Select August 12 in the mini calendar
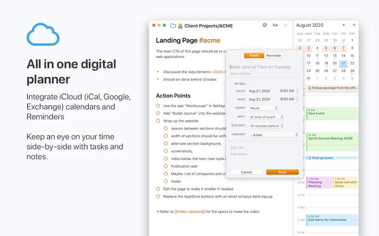The height and width of the screenshot is (236, 379). (x=326, y=56)
